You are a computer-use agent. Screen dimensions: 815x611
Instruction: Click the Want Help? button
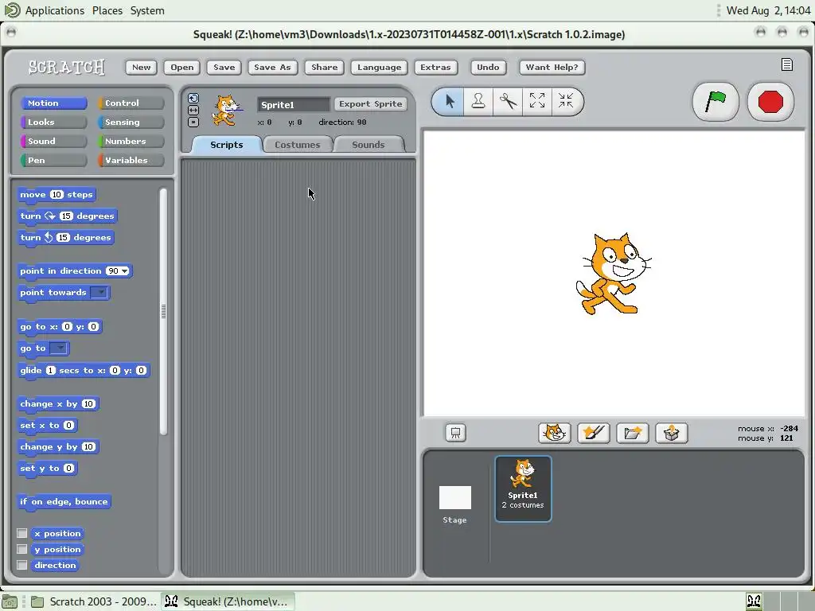[x=552, y=67]
